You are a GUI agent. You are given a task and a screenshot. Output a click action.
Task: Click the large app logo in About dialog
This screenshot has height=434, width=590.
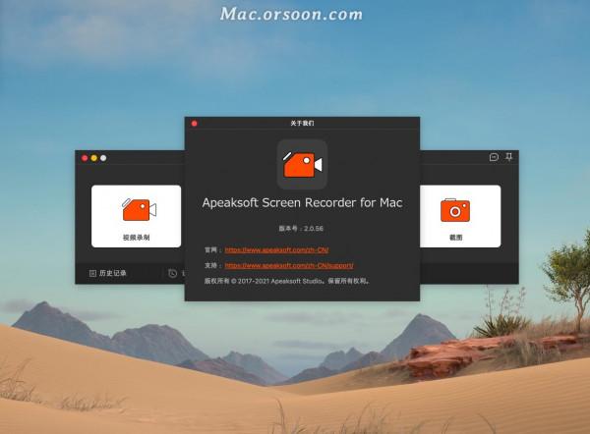click(302, 165)
